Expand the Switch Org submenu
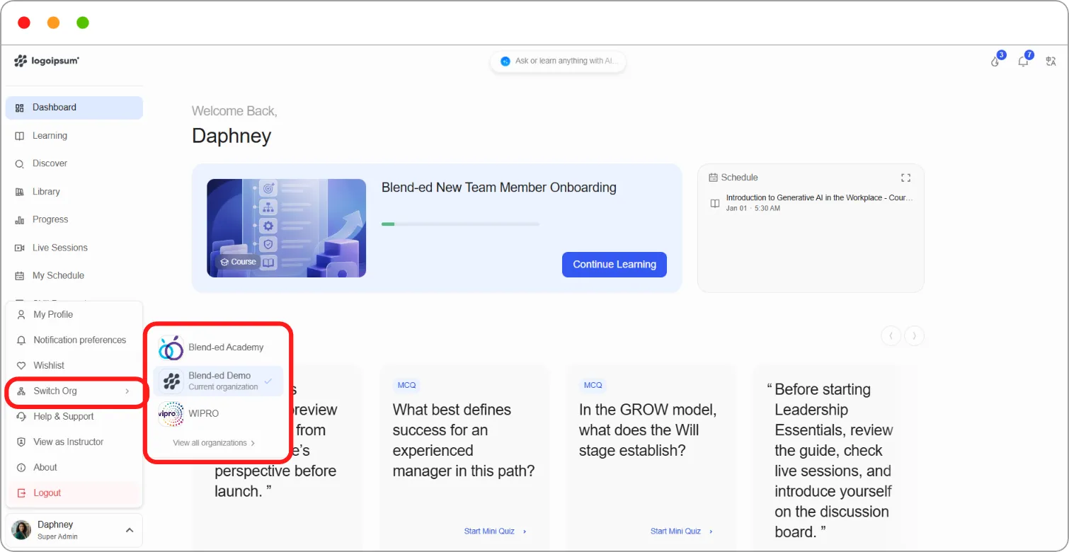This screenshot has width=1069, height=552. coord(74,391)
